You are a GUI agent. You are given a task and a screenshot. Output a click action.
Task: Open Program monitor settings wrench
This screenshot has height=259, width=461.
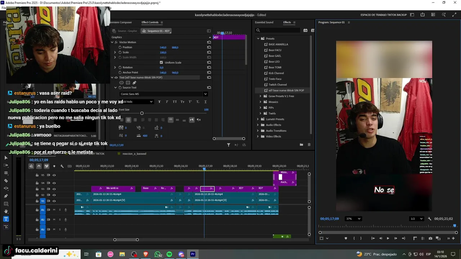429,219
